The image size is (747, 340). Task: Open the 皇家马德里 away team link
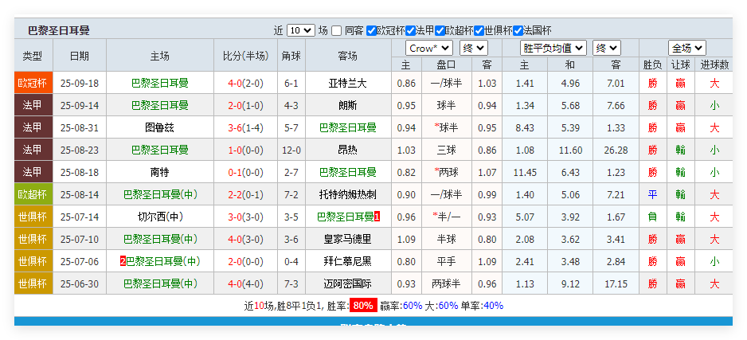(x=347, y=239)
